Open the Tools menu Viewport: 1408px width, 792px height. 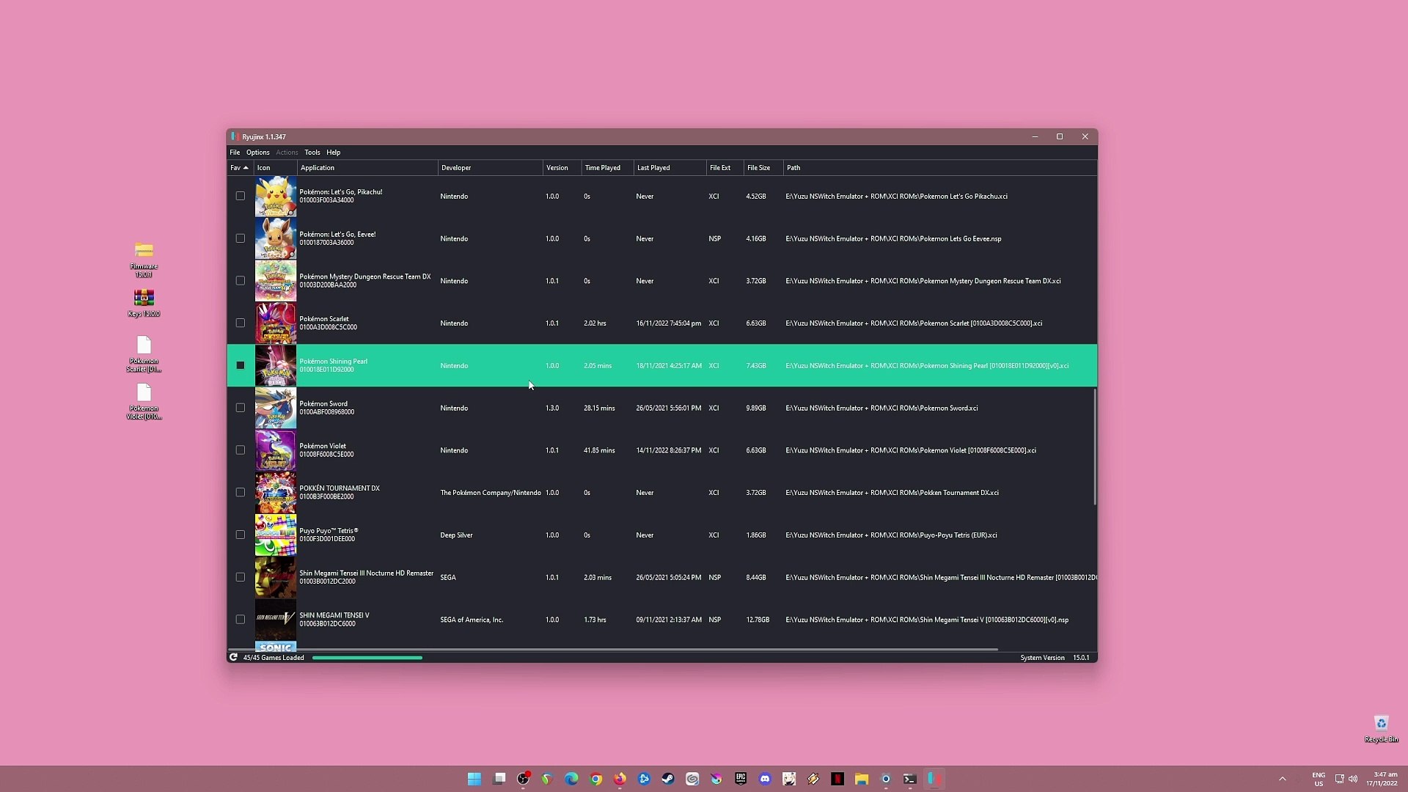click(312, 153)
